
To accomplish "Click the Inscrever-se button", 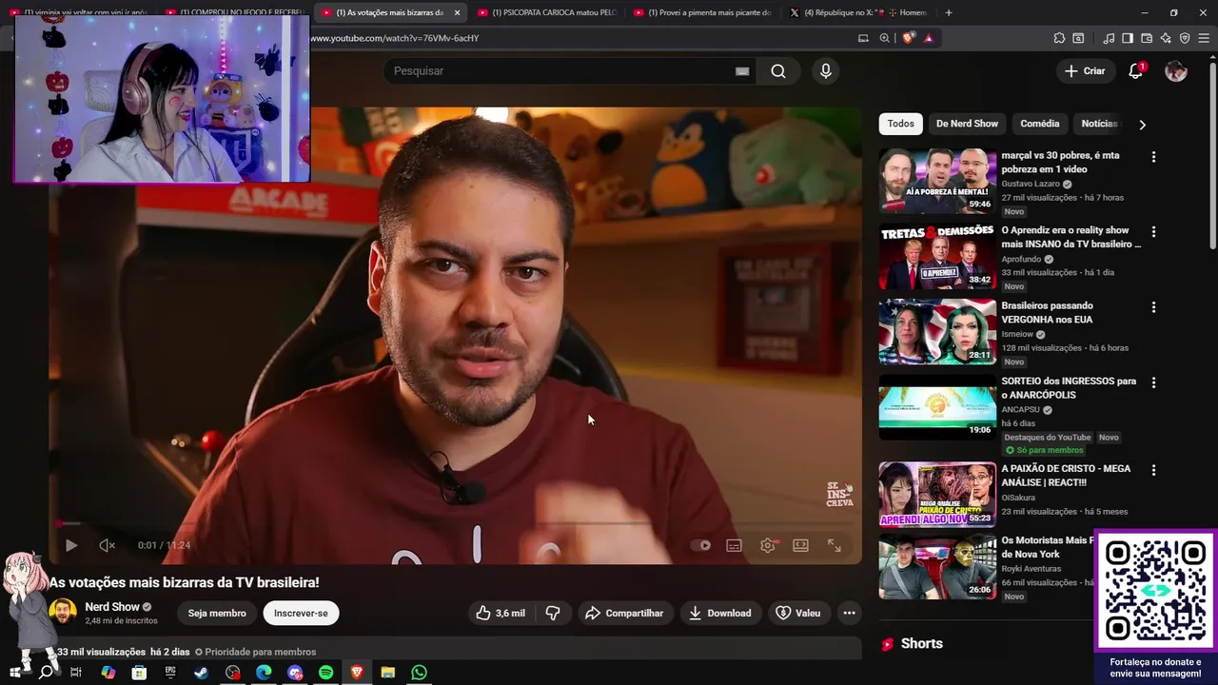I will click(301, 613).
